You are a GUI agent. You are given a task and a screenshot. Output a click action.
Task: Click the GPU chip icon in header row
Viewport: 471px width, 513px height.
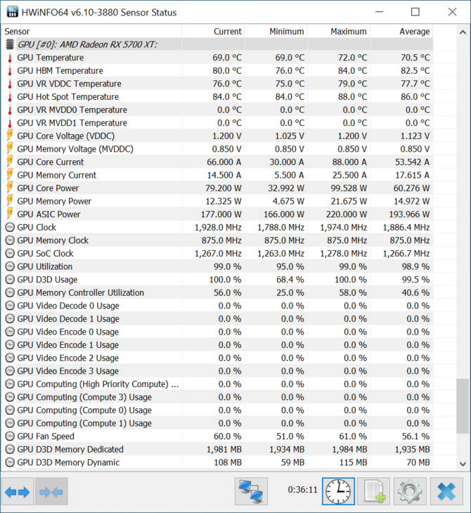(x=10, y=44)
